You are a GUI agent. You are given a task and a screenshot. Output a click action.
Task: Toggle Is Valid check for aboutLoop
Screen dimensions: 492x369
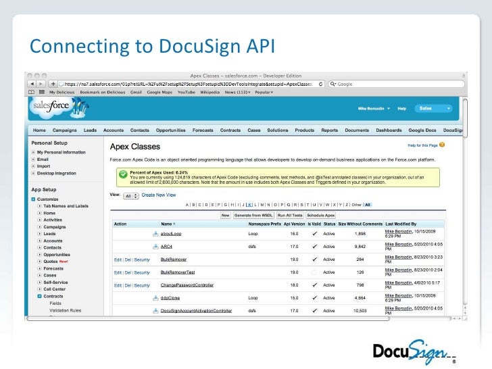click(x=314, y=234)
